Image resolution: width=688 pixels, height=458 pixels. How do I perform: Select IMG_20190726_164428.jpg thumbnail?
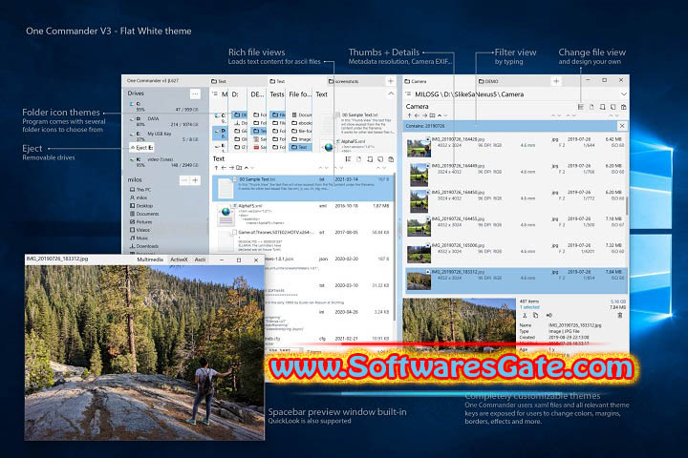tap(419, 148)
